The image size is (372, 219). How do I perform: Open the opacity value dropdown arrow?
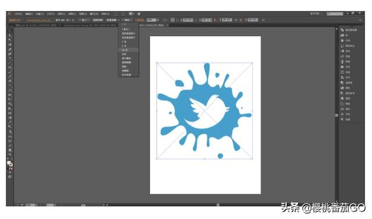coord(158,20)
